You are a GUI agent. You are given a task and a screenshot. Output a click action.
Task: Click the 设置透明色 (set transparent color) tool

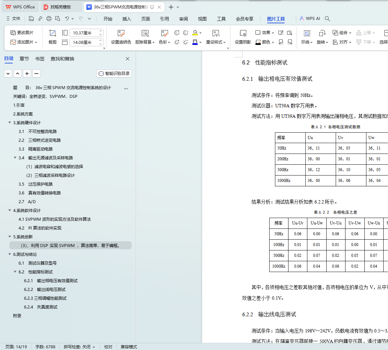(121, 37)
